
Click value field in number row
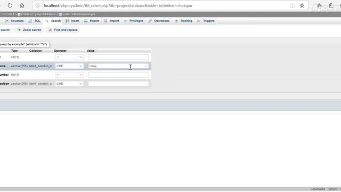point(118,75)
